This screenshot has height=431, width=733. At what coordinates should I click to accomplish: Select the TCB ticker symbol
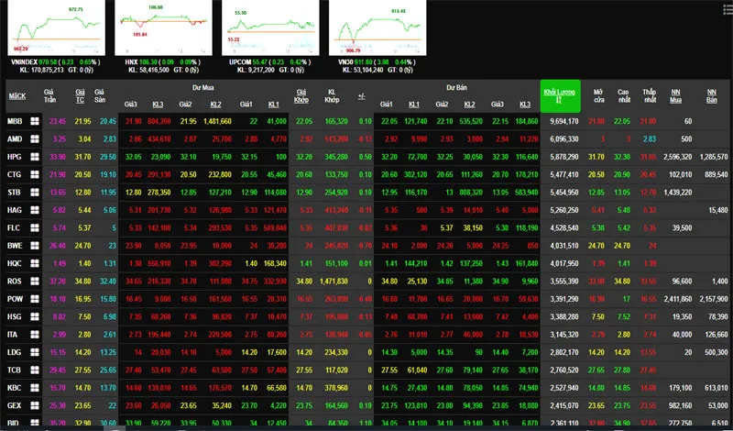point(14,370)
